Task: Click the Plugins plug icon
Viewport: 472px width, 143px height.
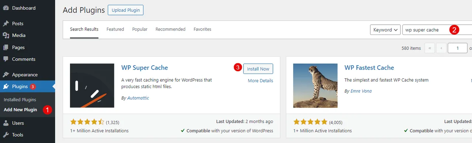Action: 6,87
